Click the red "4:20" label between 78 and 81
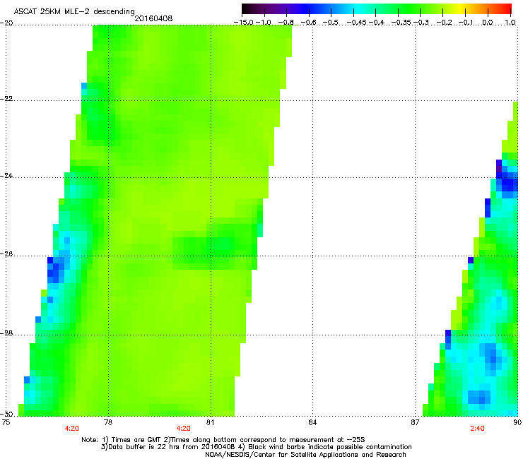 click(184, 429)
